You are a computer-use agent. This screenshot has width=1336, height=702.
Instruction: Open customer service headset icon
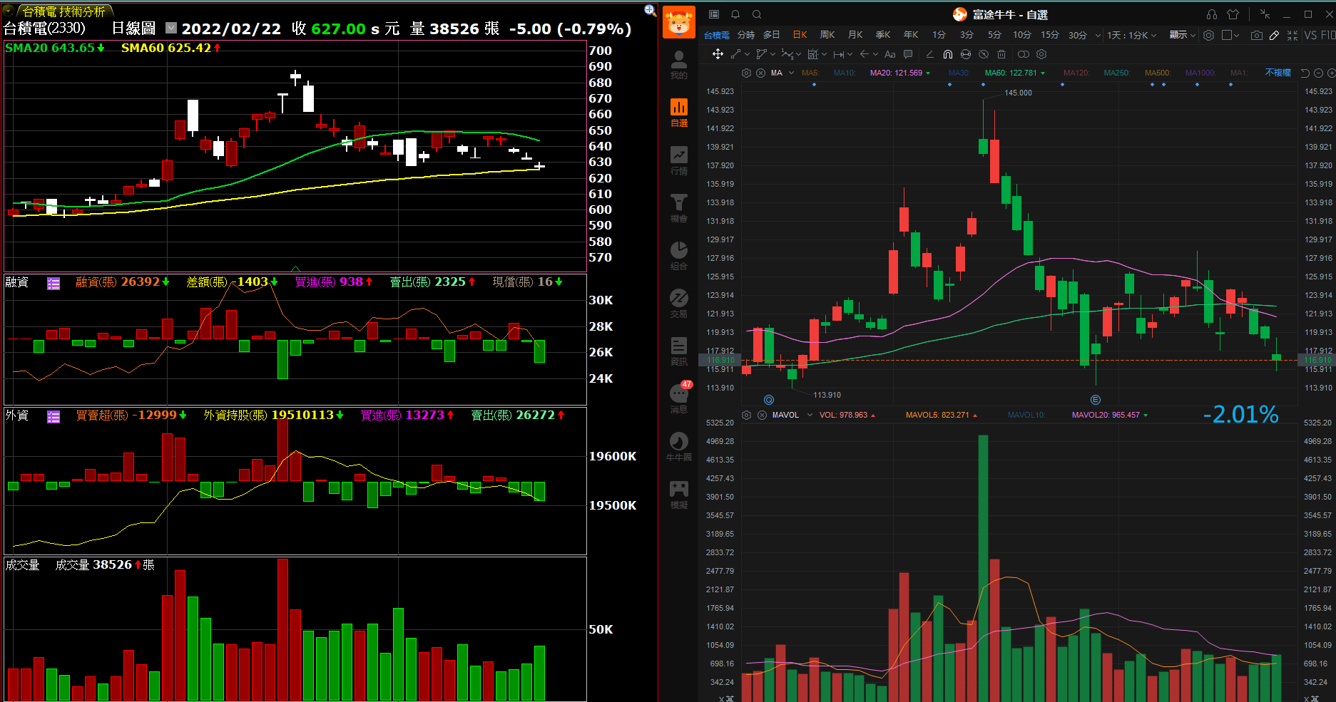[x=1212, y=14]
